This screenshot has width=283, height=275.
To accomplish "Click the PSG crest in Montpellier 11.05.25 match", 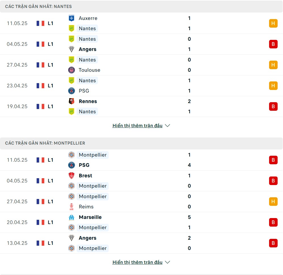I will point(72,165).
